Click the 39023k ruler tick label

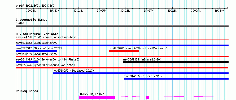(x=54, y=11)
